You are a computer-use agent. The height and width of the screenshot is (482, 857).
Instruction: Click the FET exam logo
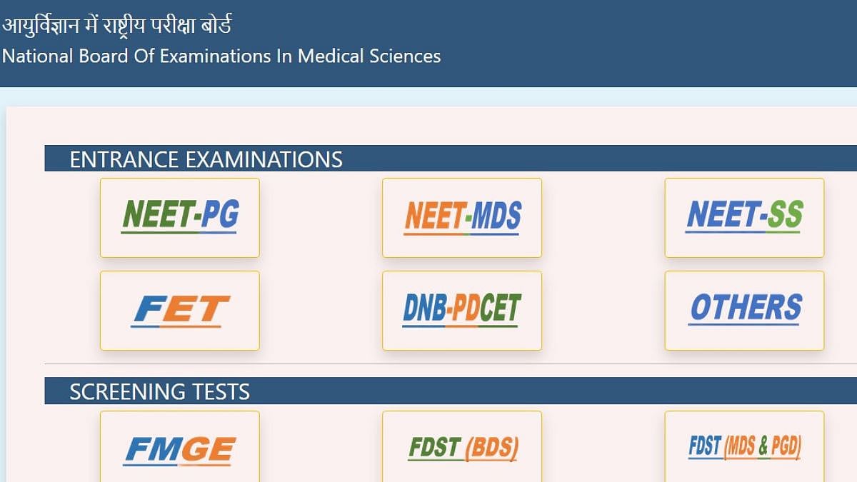pyautogui.click(x=179, y=311)
